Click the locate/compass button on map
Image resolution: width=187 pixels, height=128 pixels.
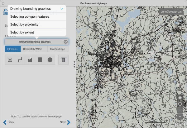click(x=180, y=104)
